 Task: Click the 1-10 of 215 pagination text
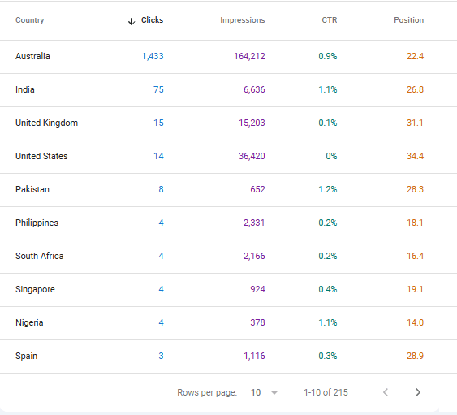click(x=326, y=392)
